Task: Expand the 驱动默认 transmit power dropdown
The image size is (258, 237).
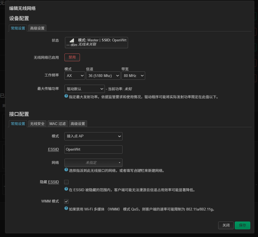Action: [x=84, y=89]
